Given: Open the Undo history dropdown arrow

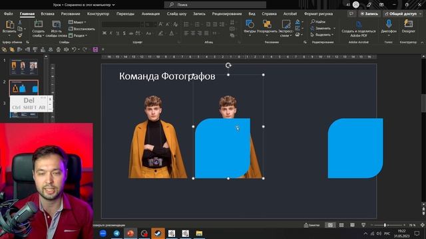Looking at the screenshot, I should (79, 49).
